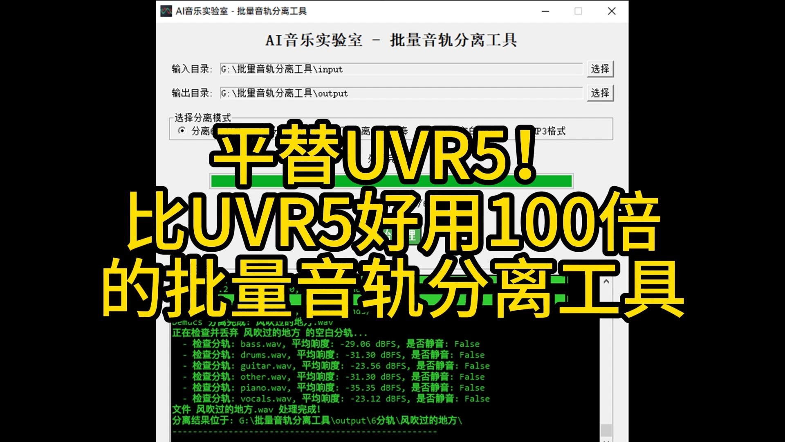The image size is (785, 442).
Task: Click the other.wav 检查分轨 log line
Action: 333,377
